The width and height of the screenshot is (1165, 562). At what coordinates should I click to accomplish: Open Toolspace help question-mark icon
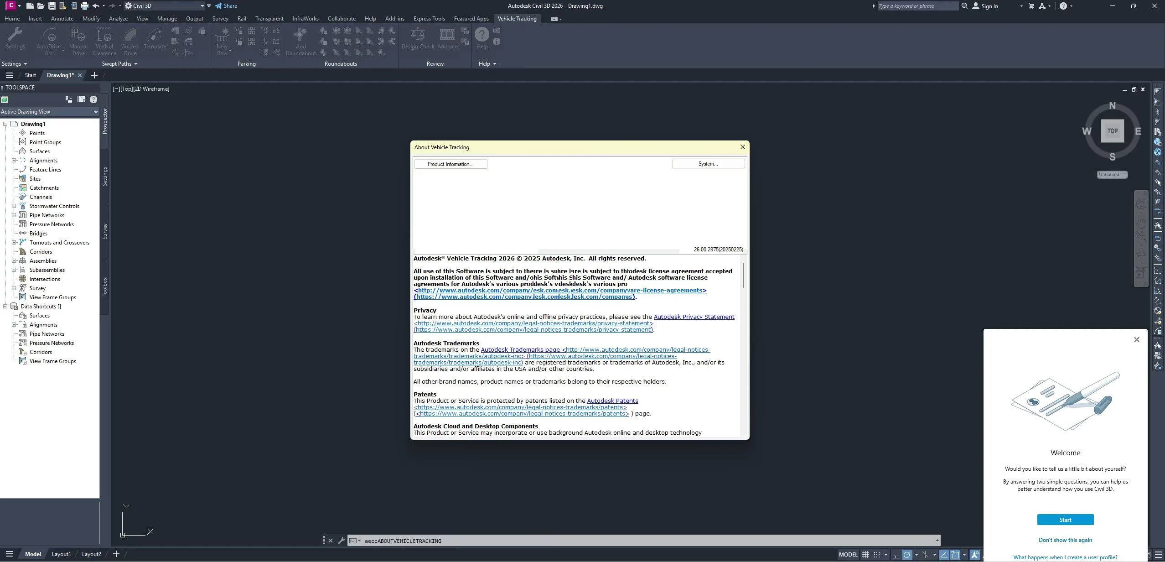pyautogui.click(x=93, y=99)
